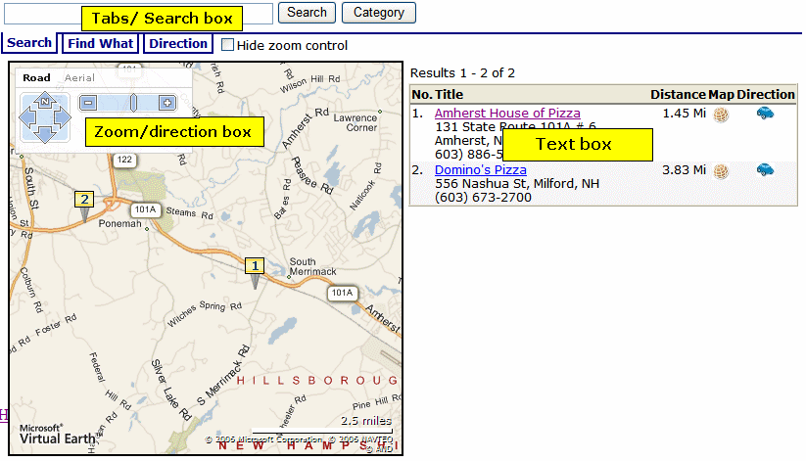806x461 pixels.
Task: Pan the map right with the east arrow
Action: point(63,117)
